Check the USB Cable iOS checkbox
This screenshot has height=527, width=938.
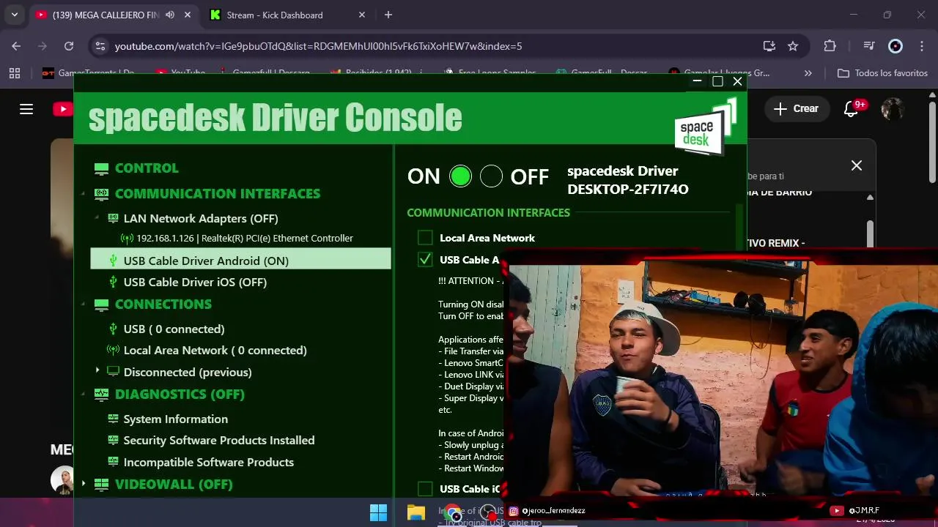coord(425,489)
